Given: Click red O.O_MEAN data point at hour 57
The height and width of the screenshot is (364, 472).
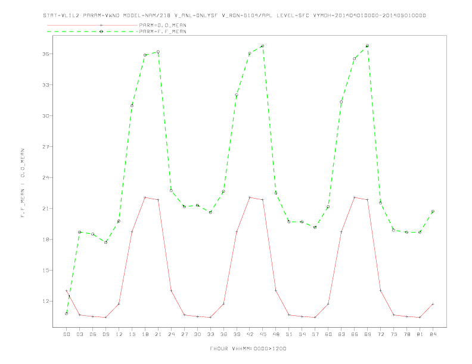Looking at the screenshot, I should (x=315, y=317).
